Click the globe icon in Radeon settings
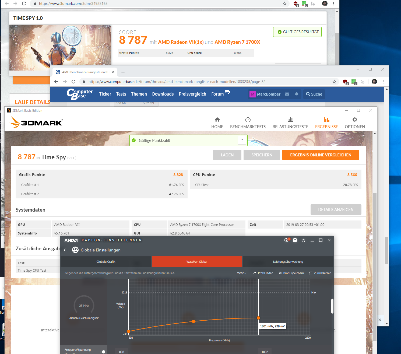The height and width of the screenshot is (354, 401). (x=75, y=250)
